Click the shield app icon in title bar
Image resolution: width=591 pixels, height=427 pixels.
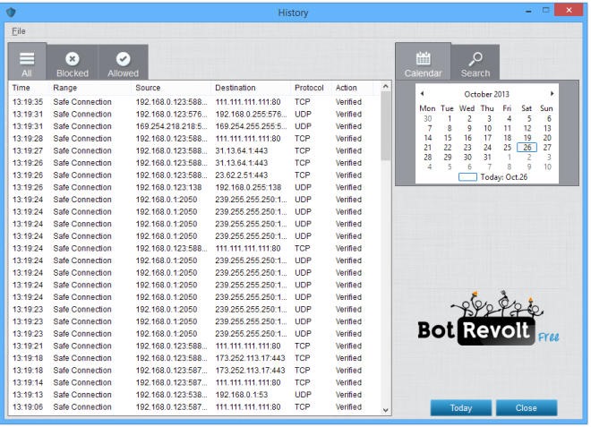coord(11,13)
